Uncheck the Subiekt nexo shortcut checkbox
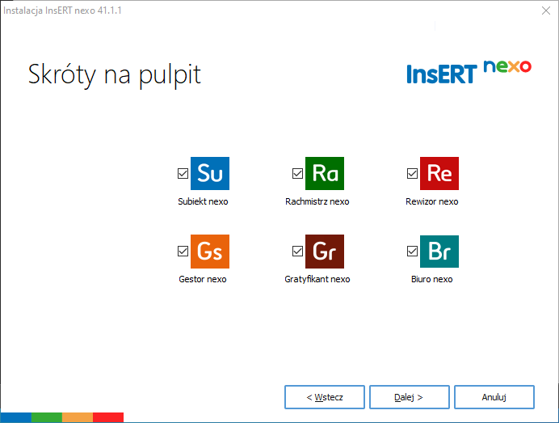The height and width of the screenshot is (423, 559). click(183, 173)
